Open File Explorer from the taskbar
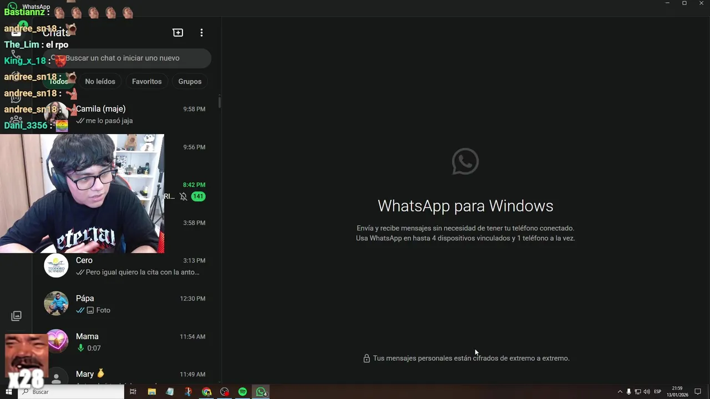Viewport: 710px width, 399px height. tap(151, 392)
